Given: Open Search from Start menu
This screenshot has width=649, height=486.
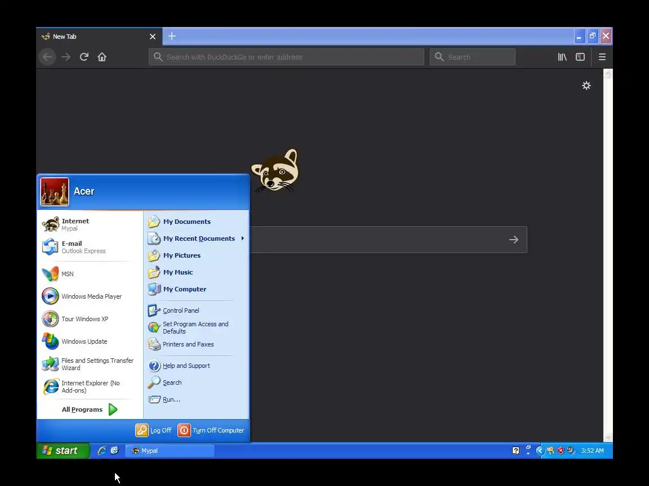Looking at the screenshot, I should (x=196, y=382).
